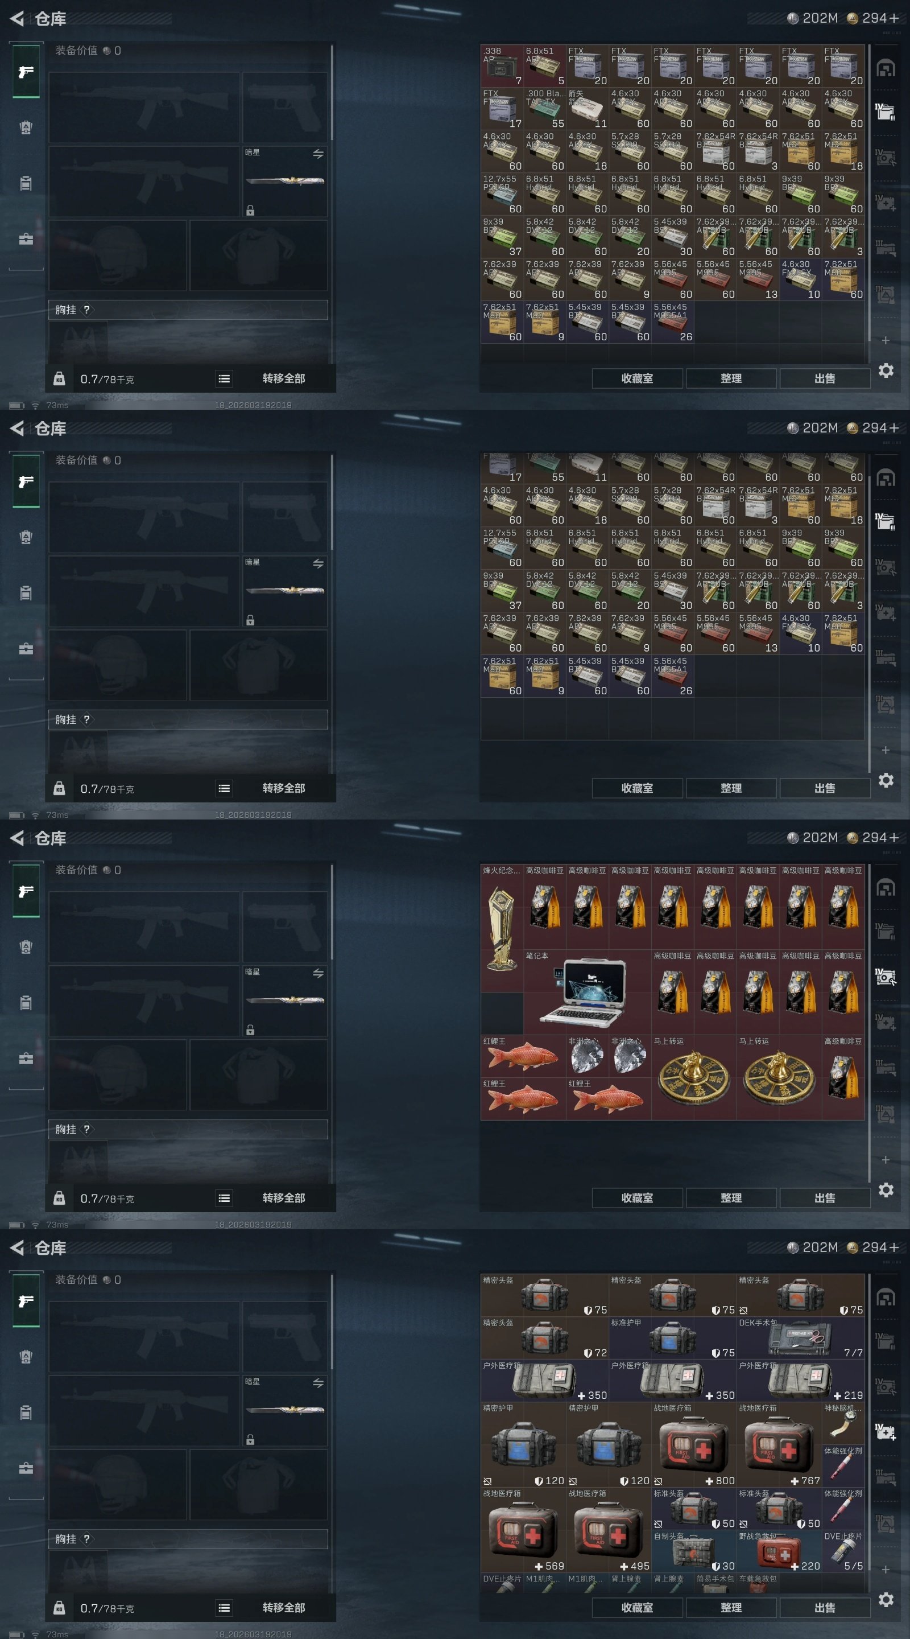Choose the red 野战急救包 with 220
This screenshot has width=910, height=1639.
coord(779,1552)
